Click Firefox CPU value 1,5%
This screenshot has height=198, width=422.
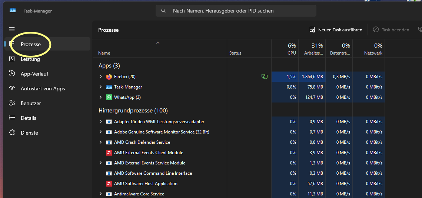pyautogui.click(x=292, y=77)
